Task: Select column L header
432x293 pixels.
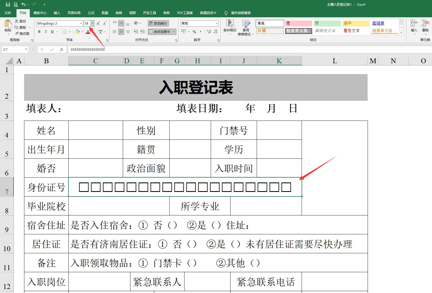Action: (x=335, y=61)
